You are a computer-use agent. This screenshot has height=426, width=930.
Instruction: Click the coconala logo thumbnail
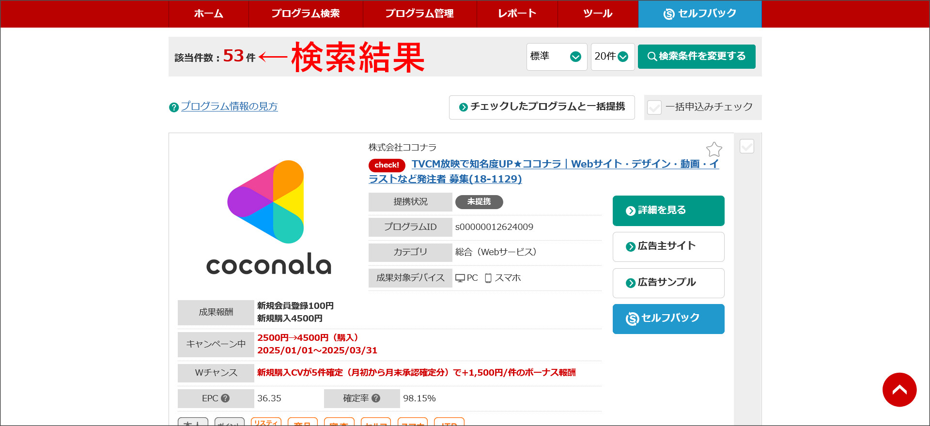pyautogui.click(x=269, y=218)
